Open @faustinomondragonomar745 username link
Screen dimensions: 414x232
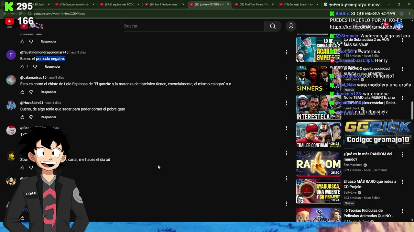pos(44,52)
